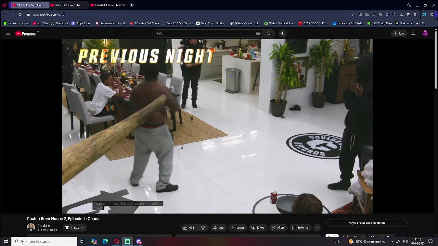Open deceived – SUORAT... bookmark

pos(347,24)
